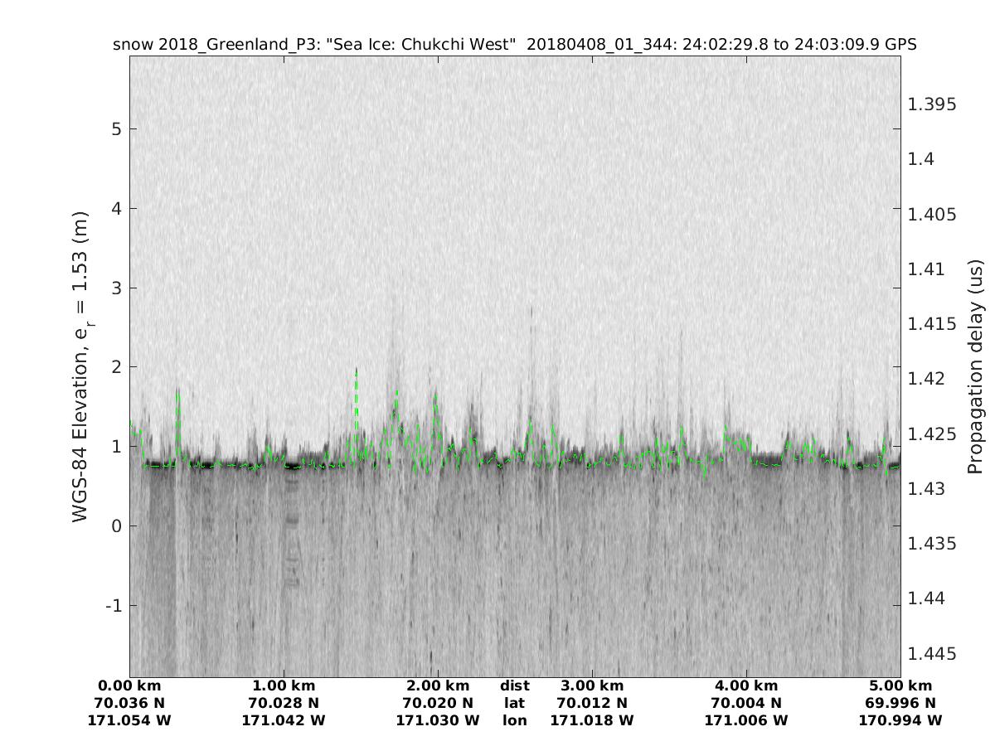The image size is (995, 746).
Task: Click the 171.030 W longitude label
Action: (x=438, y=721)
